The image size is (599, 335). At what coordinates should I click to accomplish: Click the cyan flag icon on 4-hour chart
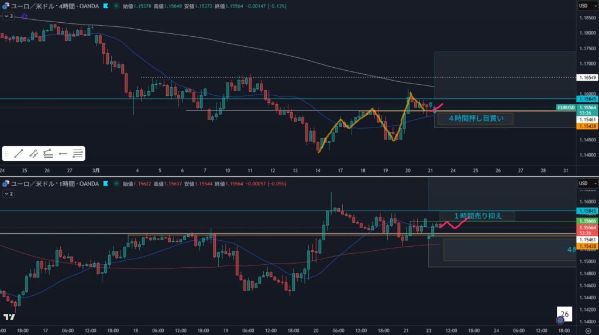(x=105, y=6)
